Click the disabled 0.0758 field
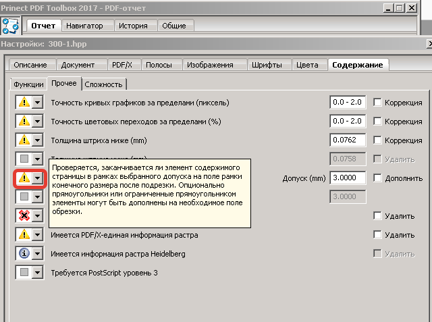The height and width of the screenshot is (322, 432). click(348, 159)
